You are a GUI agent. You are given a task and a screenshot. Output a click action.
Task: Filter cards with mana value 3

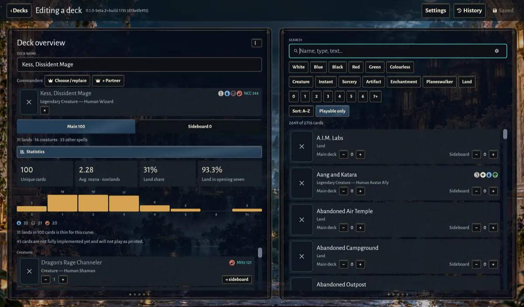pos(328,97)
